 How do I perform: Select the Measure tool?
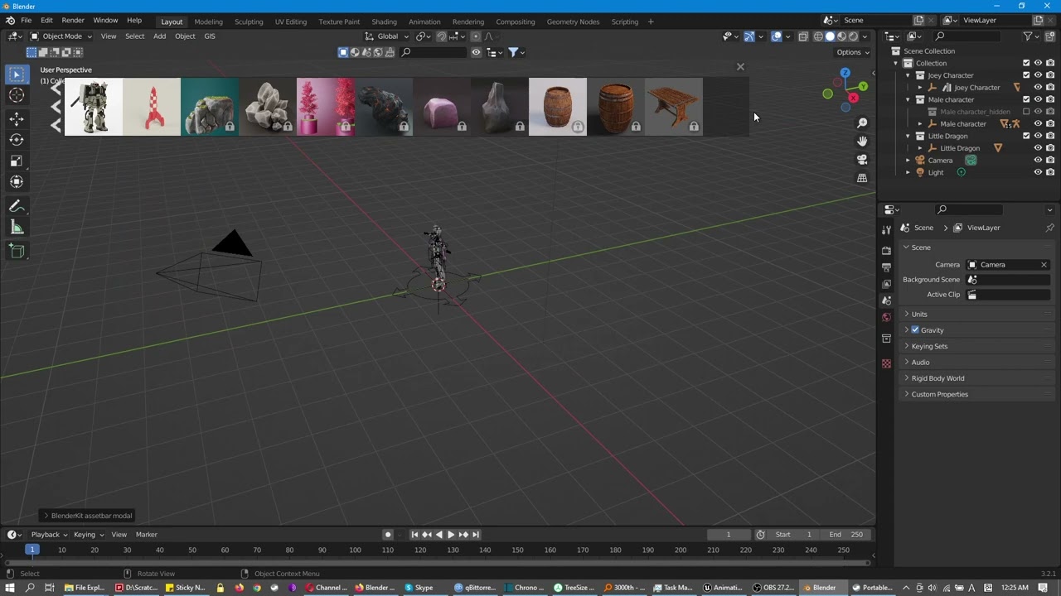click(17, 227)
